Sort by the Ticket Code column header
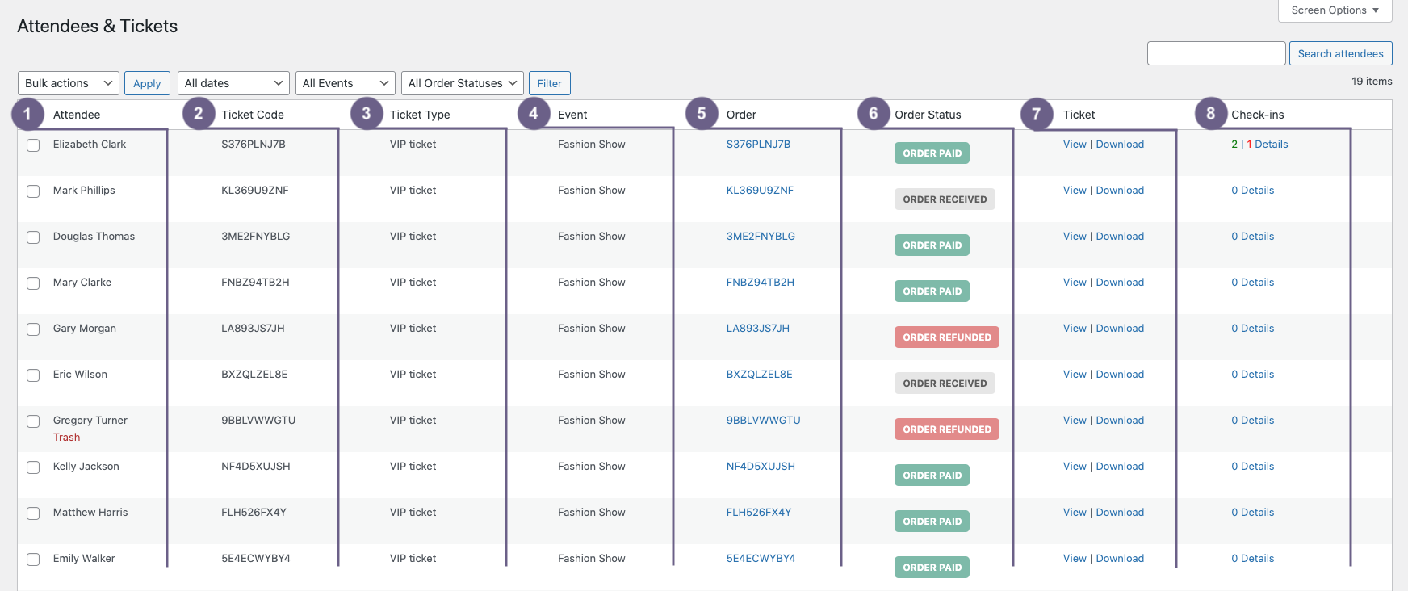The image size is (1408, 591). (x=253, y=115)
